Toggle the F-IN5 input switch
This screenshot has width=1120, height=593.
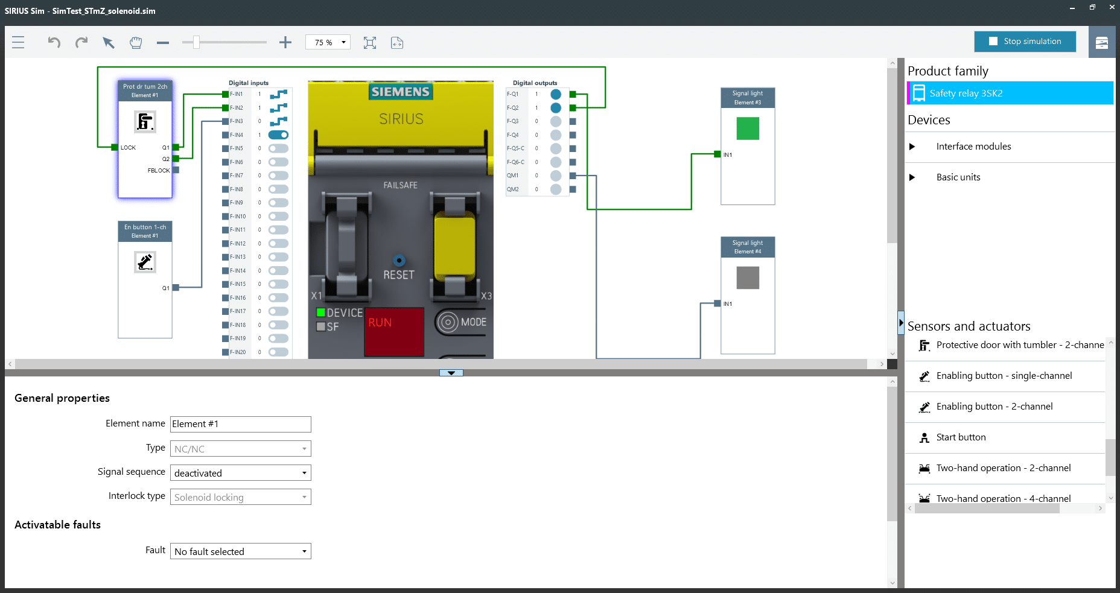[278, 148]
